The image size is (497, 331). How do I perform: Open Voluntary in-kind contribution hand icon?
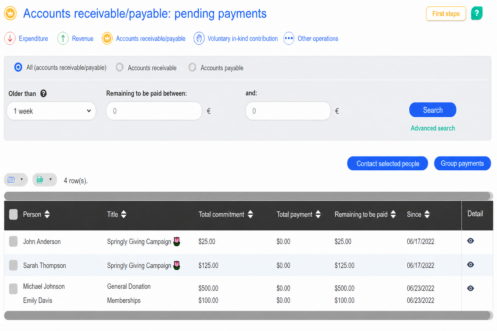199,38
